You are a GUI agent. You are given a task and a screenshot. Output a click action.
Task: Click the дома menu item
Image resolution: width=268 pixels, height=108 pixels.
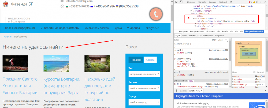click(118, 28)
